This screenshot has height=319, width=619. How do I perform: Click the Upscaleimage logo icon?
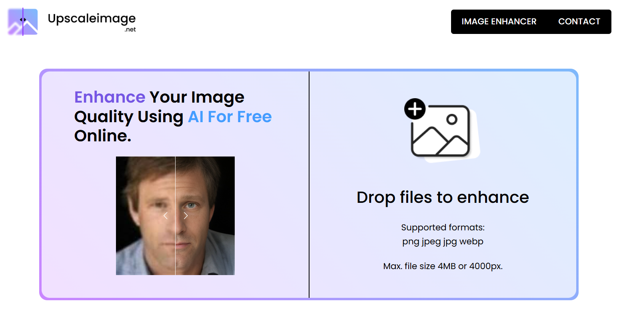tap(22, 21)
